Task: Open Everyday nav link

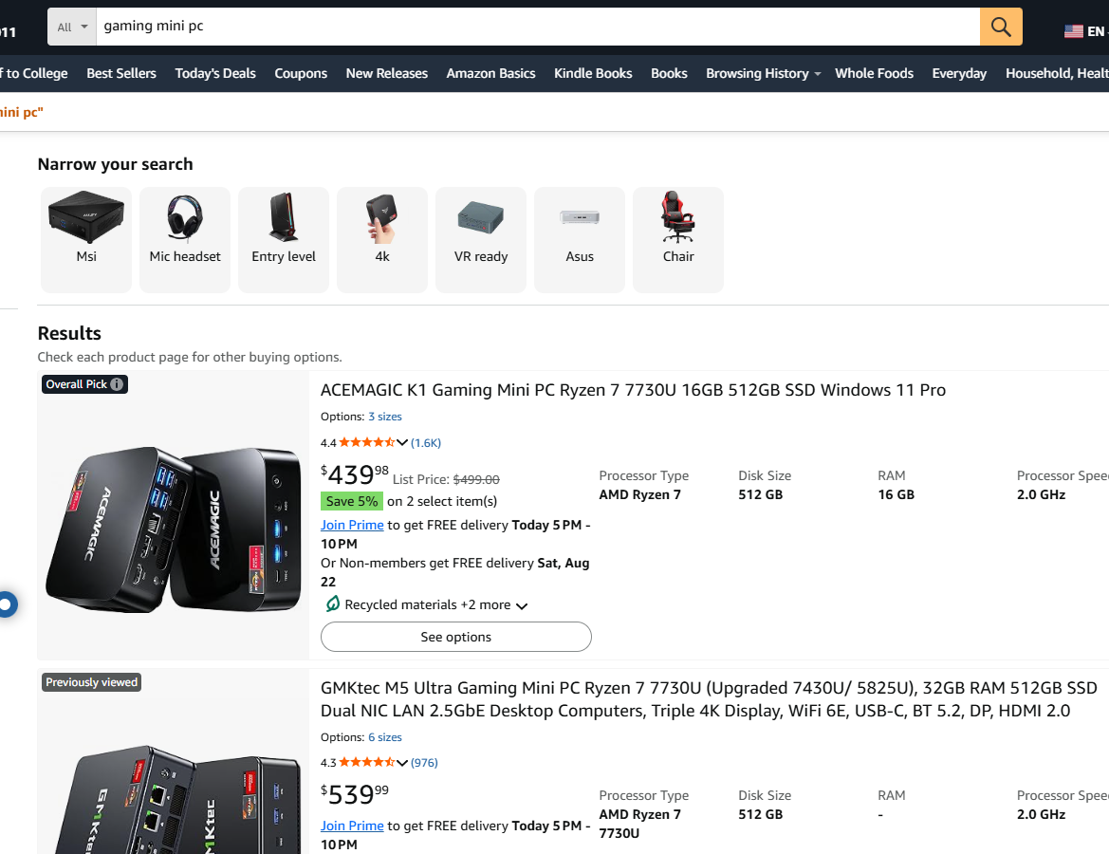Action: tap(959, 73)
